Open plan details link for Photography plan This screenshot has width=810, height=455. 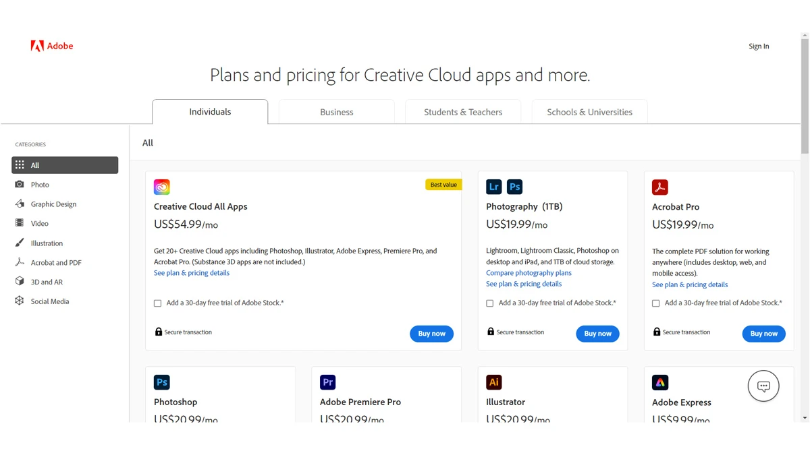click(524, 284)
